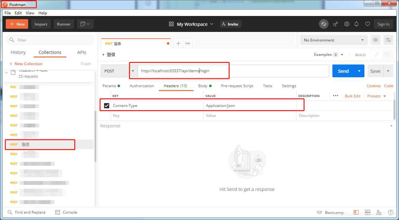Switch to the APIs tab
The height and width of the screenshot is (220, 399).
(82, 52)
